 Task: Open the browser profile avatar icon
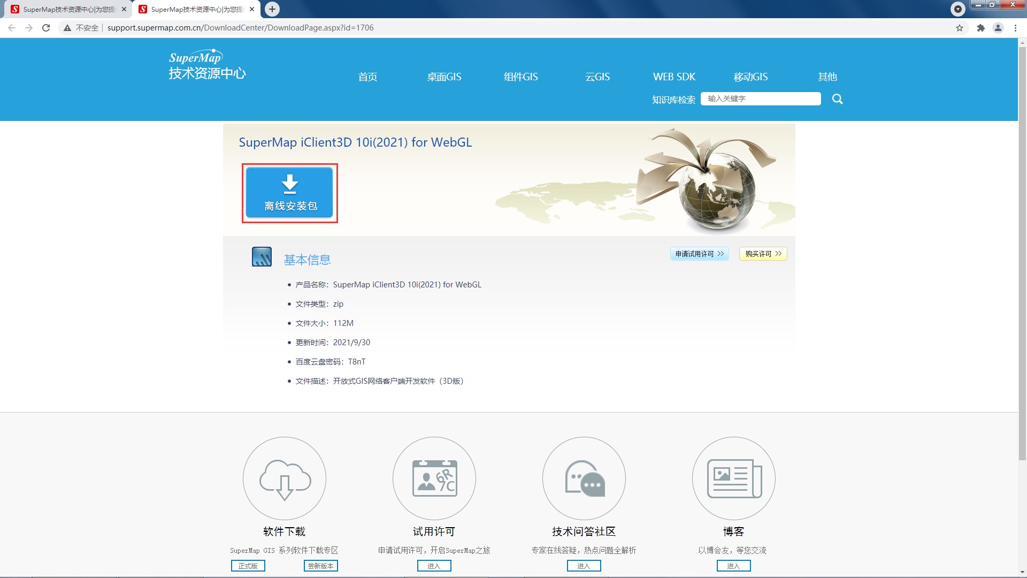pyautogui.click(x=998, y=28)
